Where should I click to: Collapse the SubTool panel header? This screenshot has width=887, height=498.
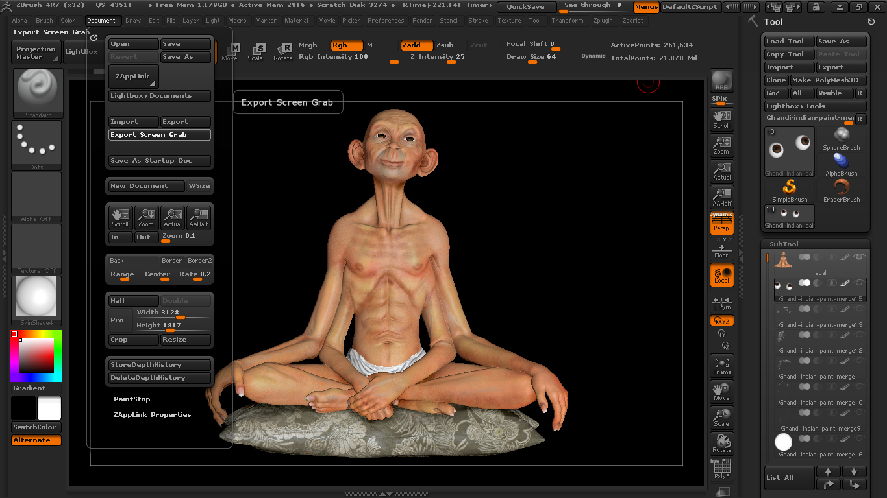784,244
